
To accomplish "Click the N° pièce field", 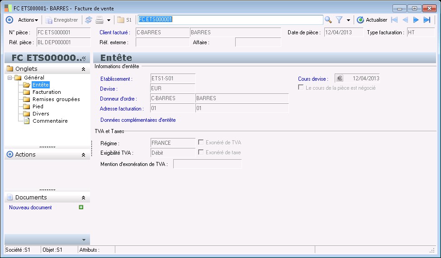I will (x=64, y=32).
